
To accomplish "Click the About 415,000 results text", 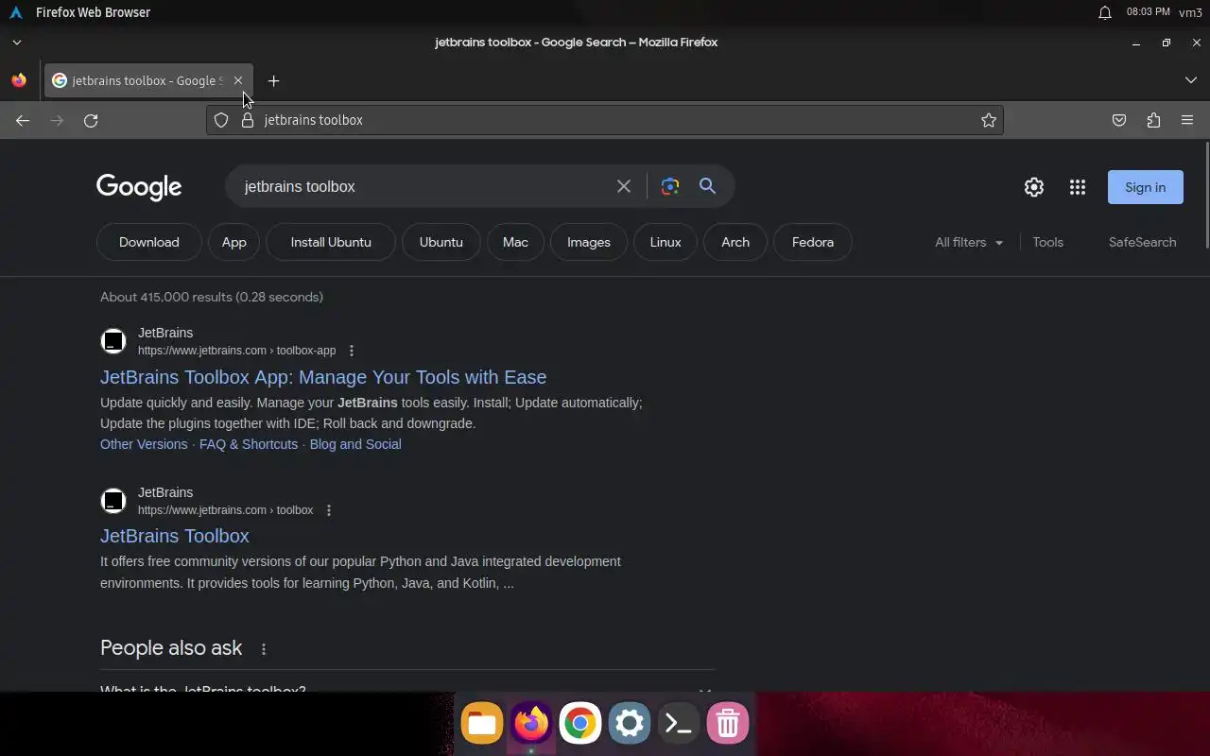I will click(212, 297).
